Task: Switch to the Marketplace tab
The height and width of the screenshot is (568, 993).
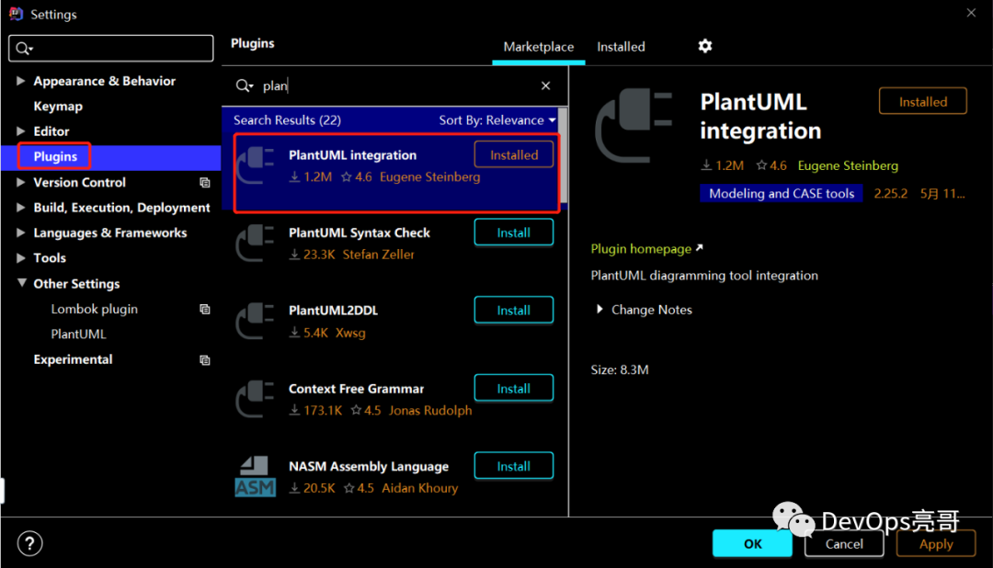Action: coord(538,47)
